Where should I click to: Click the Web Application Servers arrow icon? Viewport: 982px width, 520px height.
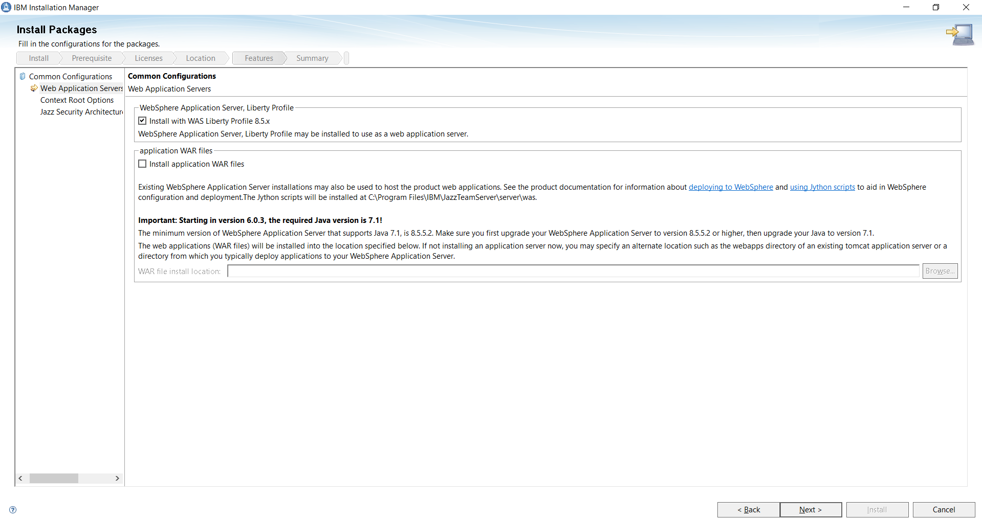(34, 88)
